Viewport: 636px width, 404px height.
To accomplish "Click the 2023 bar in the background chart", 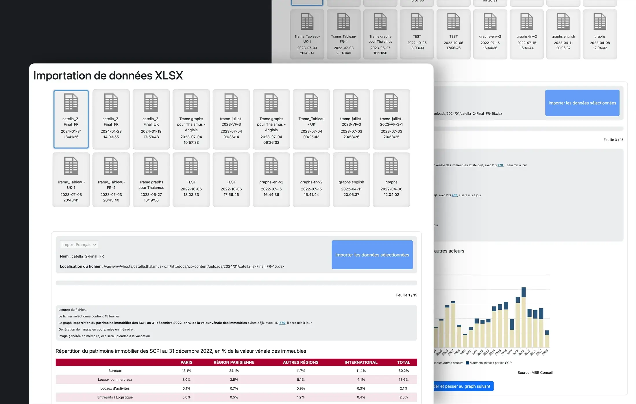I will 547,339.
